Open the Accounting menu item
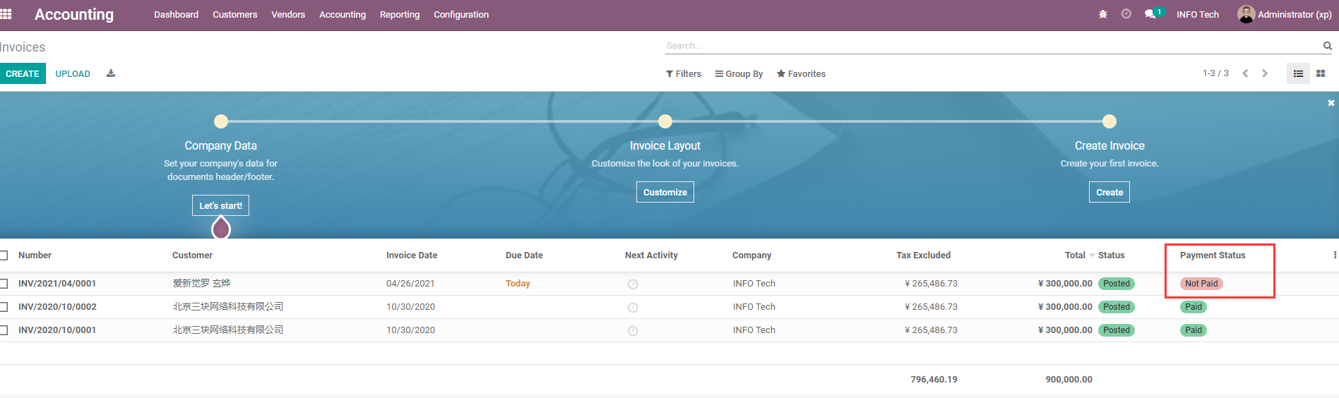The width and height of the screenshot is (1339, 398). 343,14
